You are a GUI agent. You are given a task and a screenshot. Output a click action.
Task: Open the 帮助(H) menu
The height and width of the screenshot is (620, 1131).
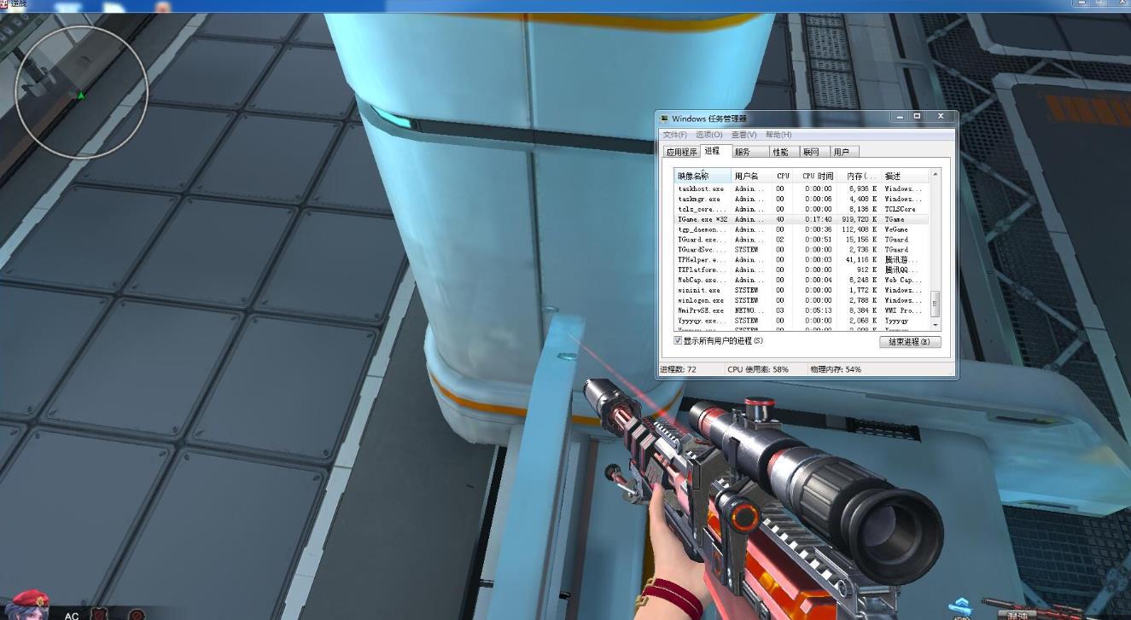click(778, 135)
